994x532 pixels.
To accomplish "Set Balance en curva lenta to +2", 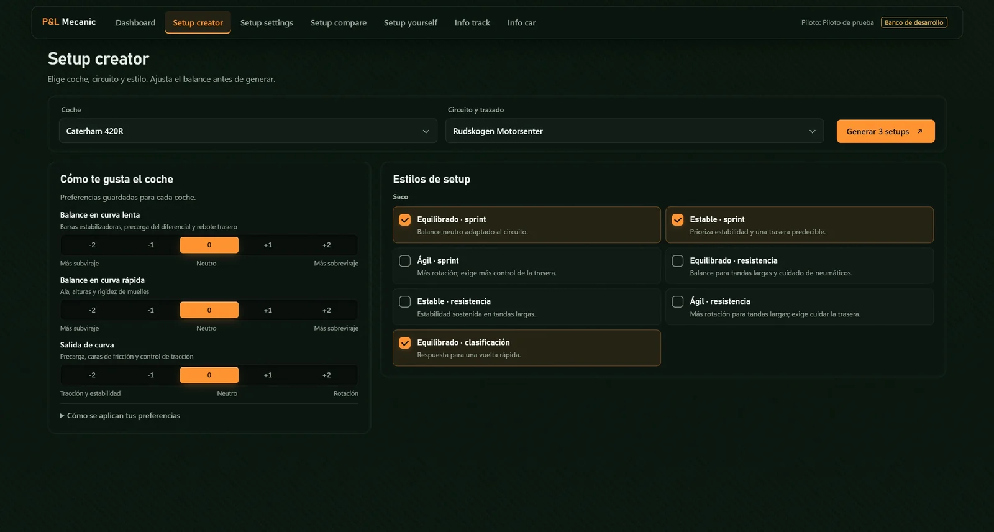I will click(327, 245).
